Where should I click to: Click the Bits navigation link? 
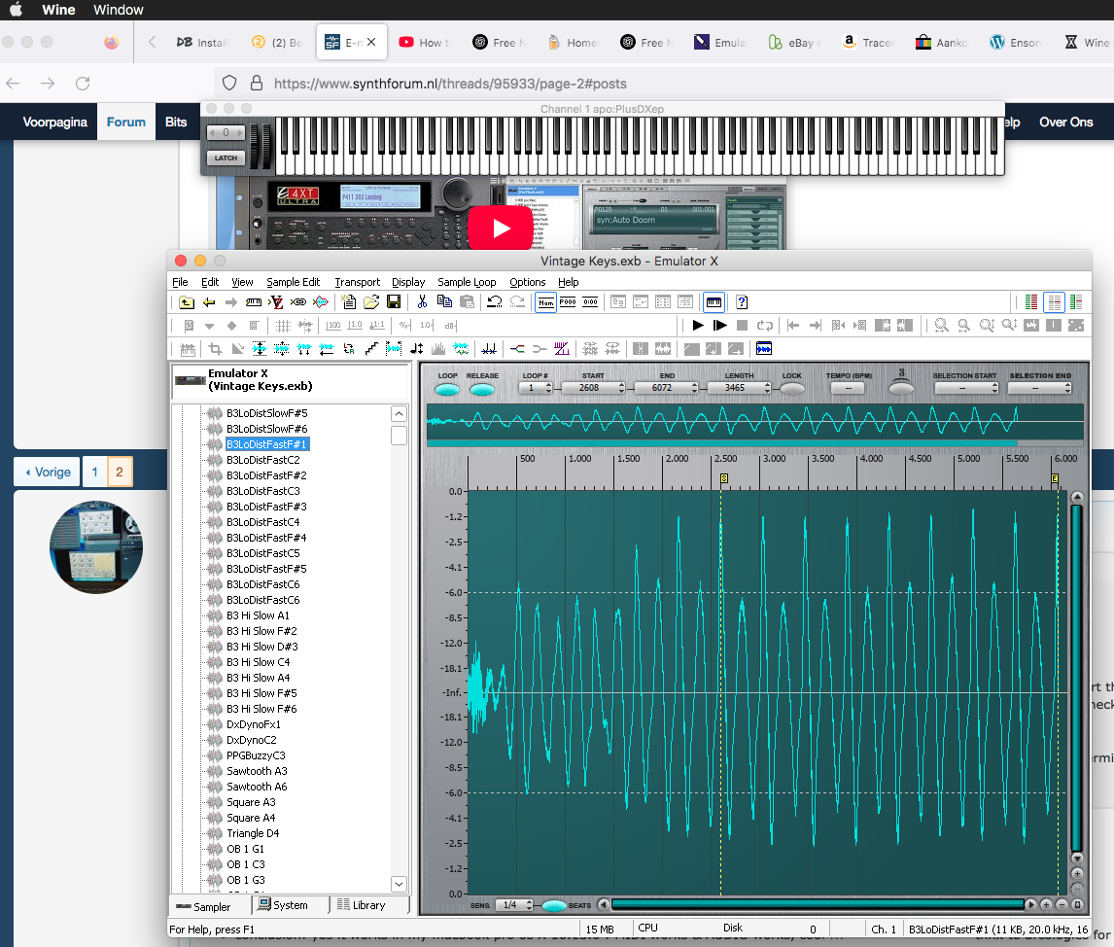tap(176, 123)
